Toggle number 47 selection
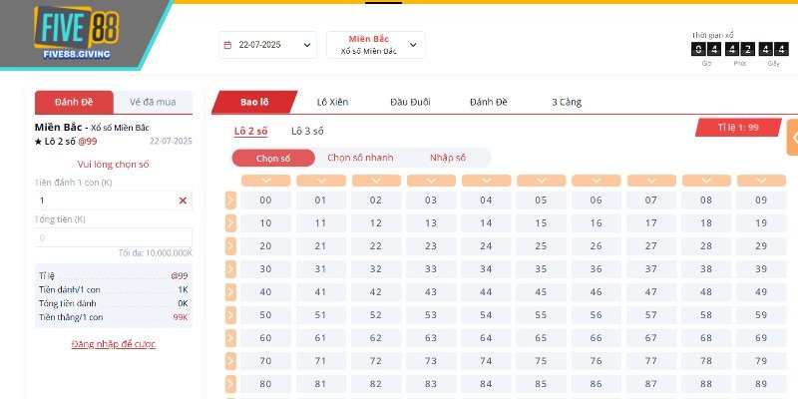This screenshot has height=399, width=798. click(x=650, y=291)
